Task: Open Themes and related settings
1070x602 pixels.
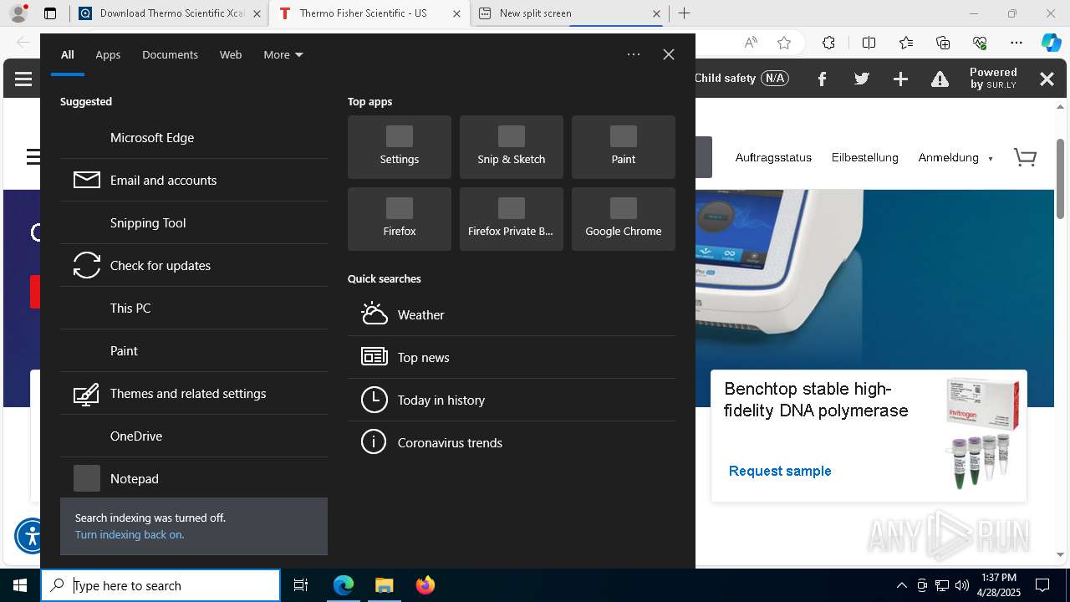Action: [194, 393]
